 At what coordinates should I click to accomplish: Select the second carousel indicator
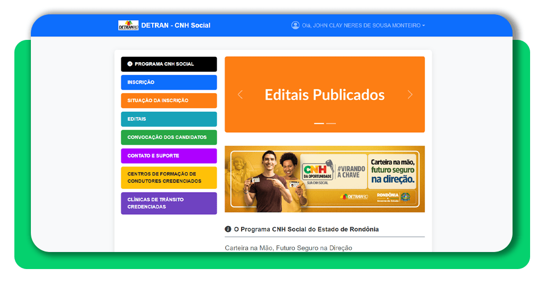coord(331,123)
